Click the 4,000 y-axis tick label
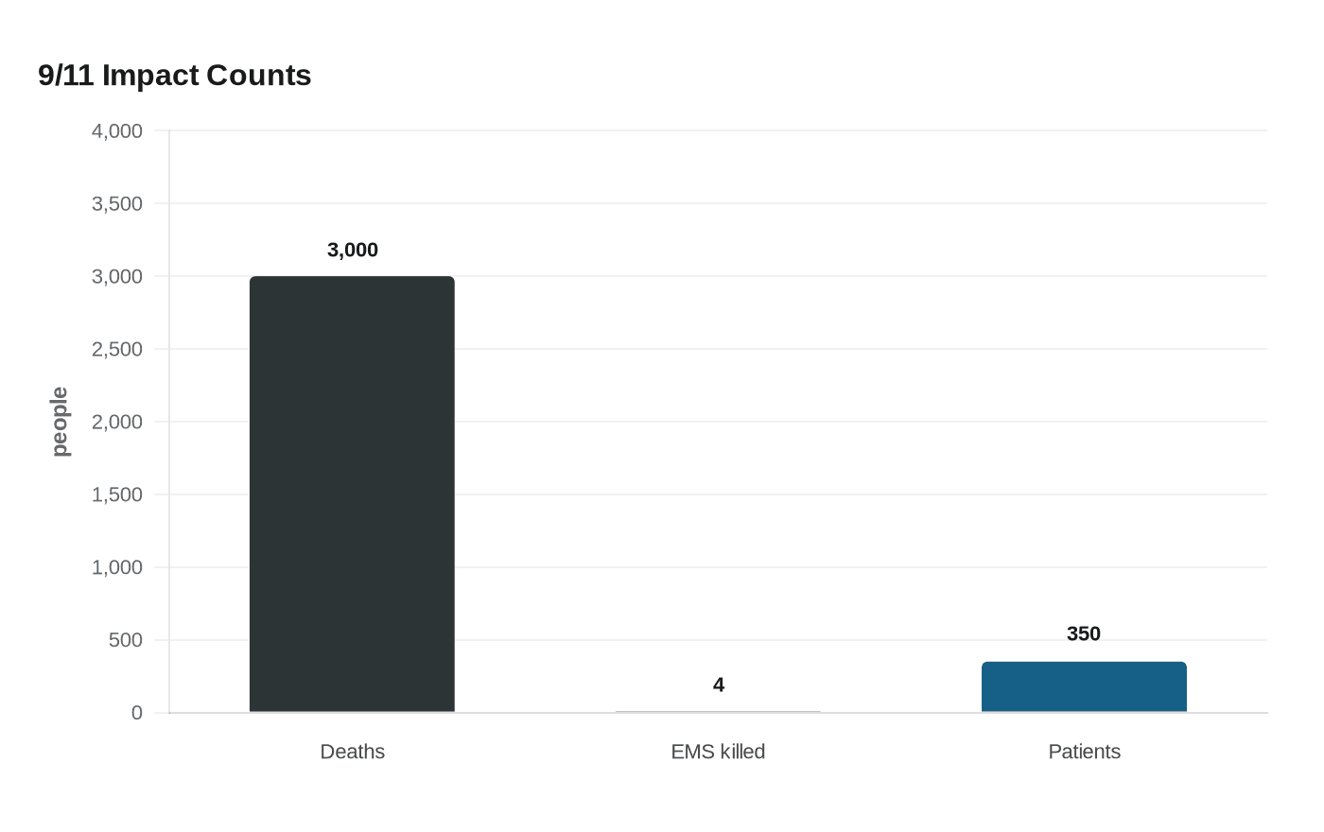This screenshot has height=832, width=1324. coord(117,130)
